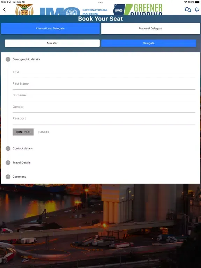Tap the IMO International Maritime logo
Screen dimensions: 201x268
click(74, 11)
